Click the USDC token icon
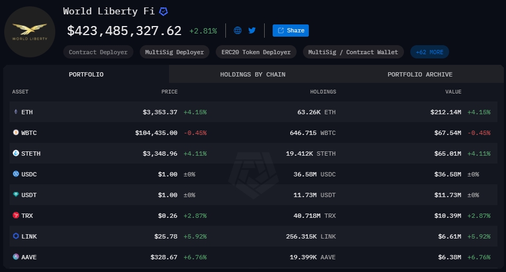 (x=15, y=174)
